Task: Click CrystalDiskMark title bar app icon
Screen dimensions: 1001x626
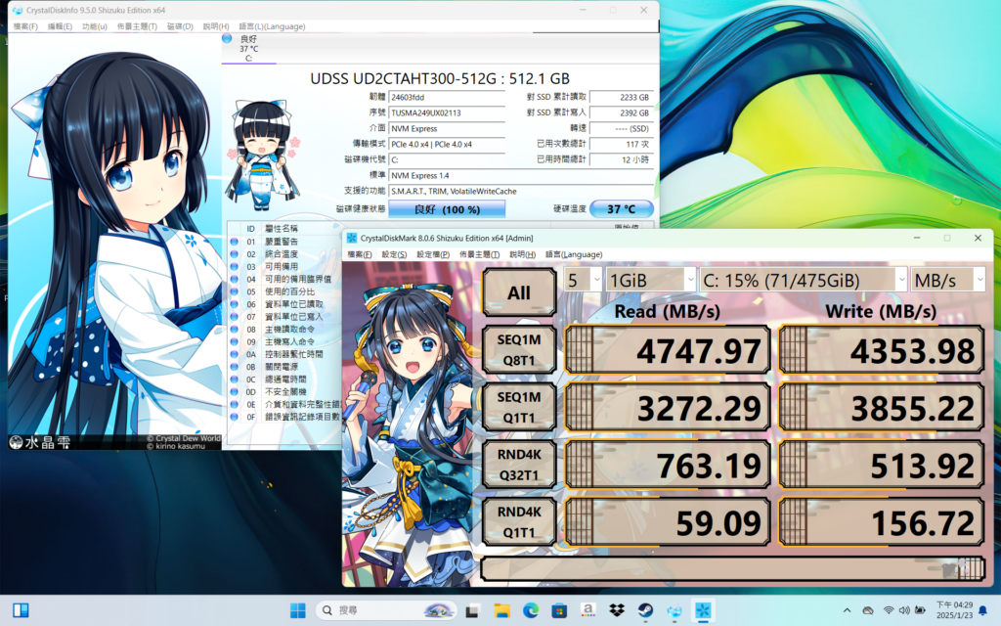Action: [x=352, y=238]
